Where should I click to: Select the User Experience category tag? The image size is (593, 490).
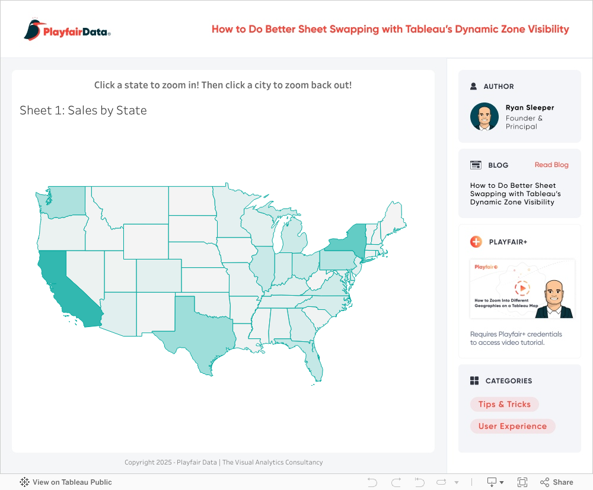512,426
